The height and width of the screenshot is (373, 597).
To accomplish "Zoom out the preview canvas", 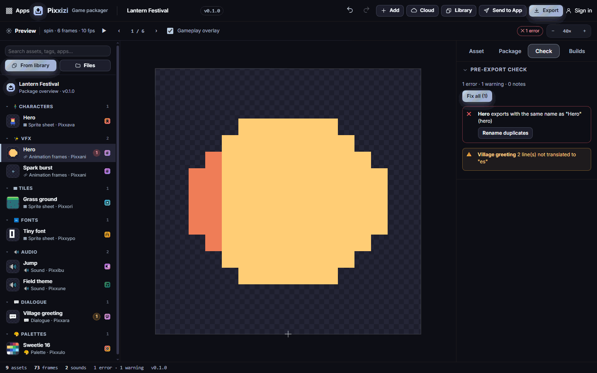I will tap(553, 31).
